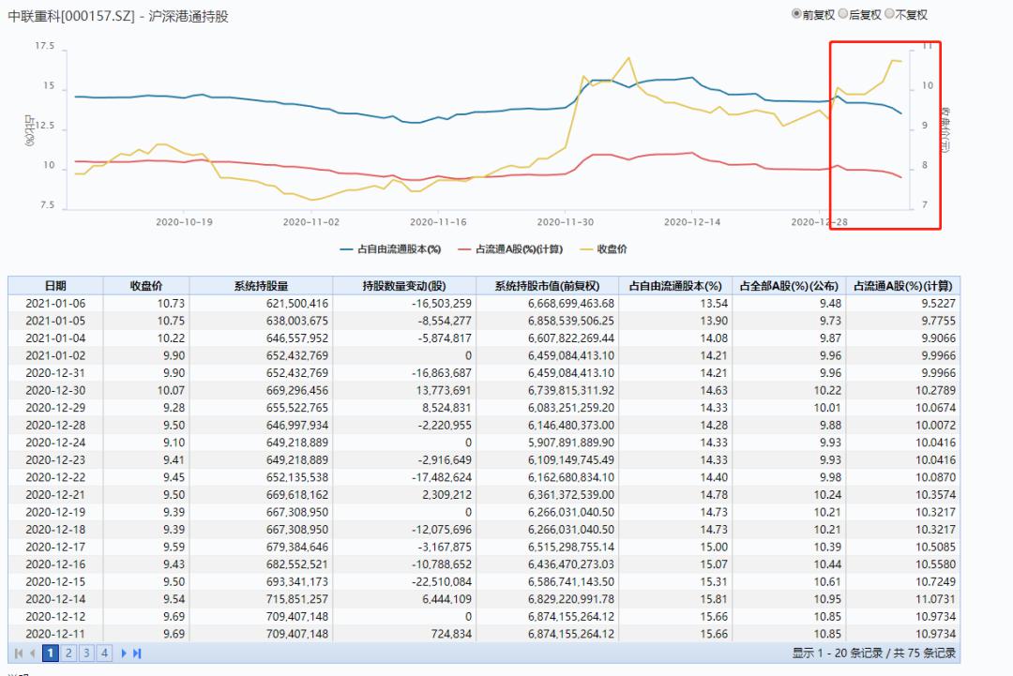
Task: Toggle 收盘价 yellow legend series
Action: click(603, 249)
